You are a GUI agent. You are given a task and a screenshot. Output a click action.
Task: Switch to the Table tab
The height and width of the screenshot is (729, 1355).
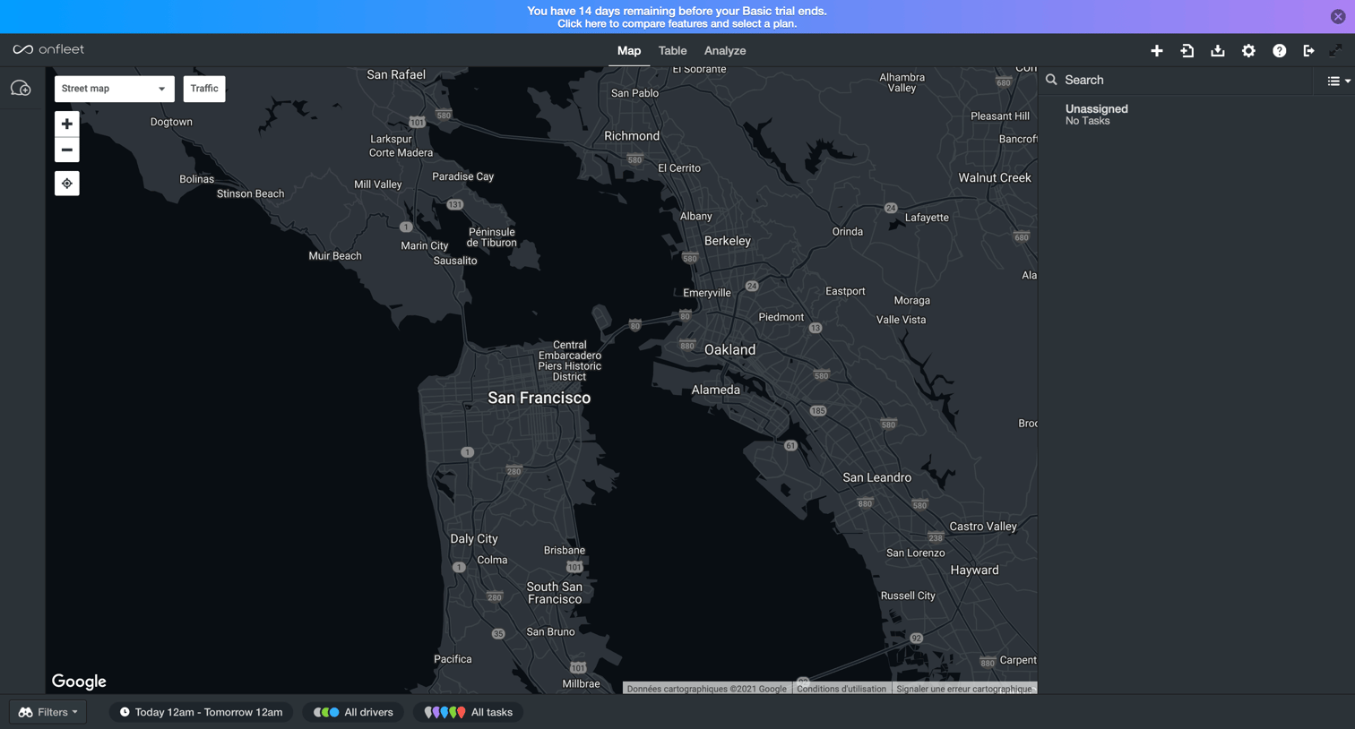tap(672, 51)
